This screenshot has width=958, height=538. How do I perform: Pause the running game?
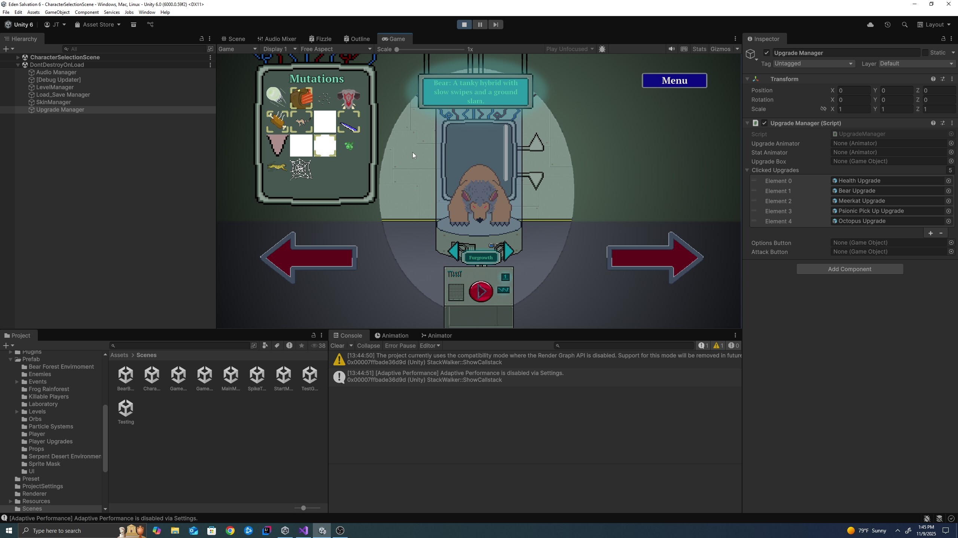click(x=480, y=25)
